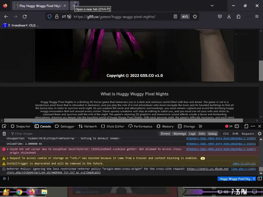Open the Save to Pocket icon
Screen dimensions: 263x197
point(220,16)
